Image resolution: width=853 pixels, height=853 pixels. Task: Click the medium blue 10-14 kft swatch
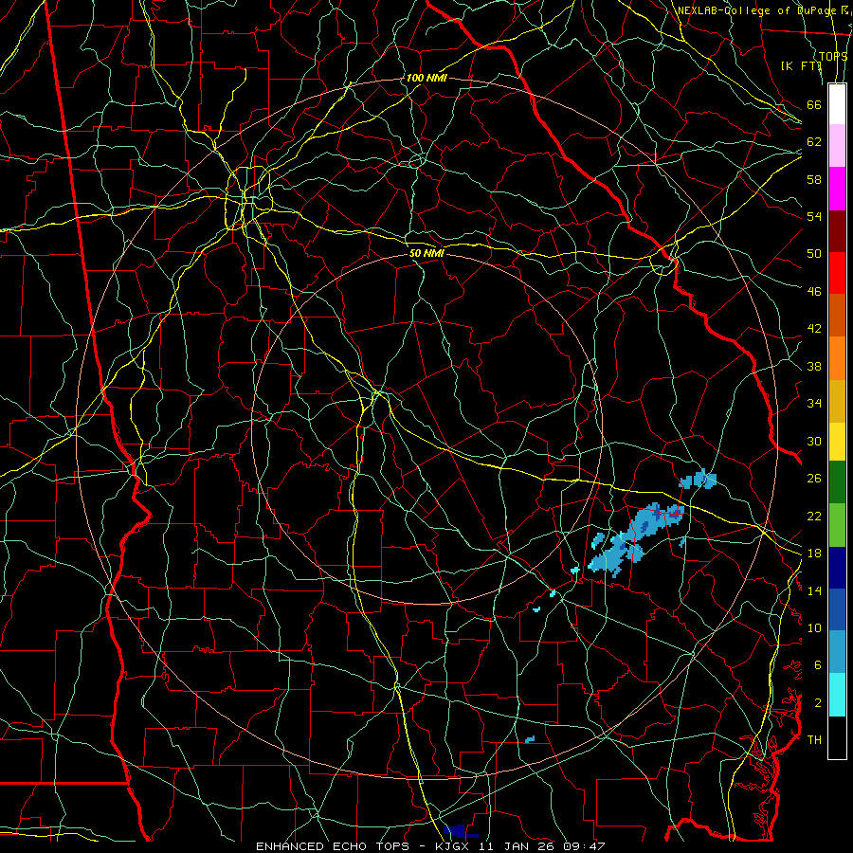click(x=837, y=609)
